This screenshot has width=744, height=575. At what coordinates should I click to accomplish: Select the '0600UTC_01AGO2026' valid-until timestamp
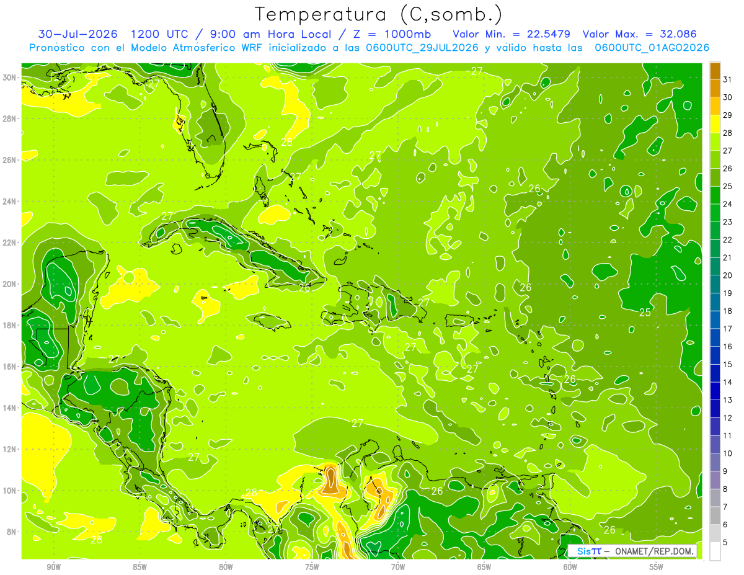pos(652,48)
